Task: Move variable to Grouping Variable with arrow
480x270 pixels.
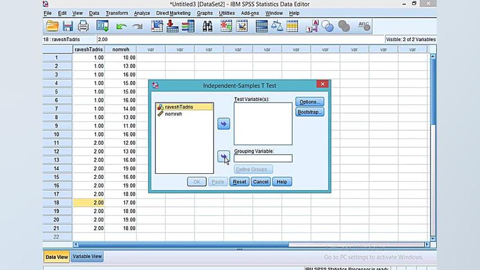Action: pyautogui.click(x=224, y=157)
